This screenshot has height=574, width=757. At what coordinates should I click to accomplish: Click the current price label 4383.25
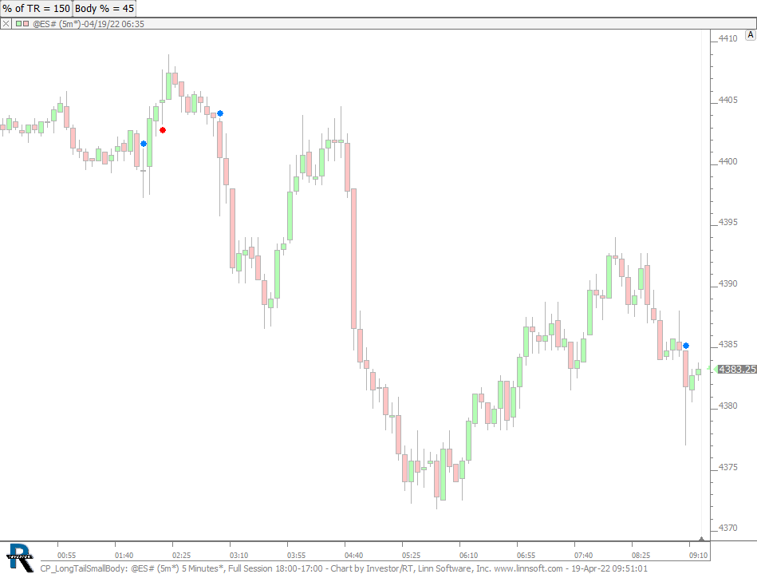click(737, 369)
